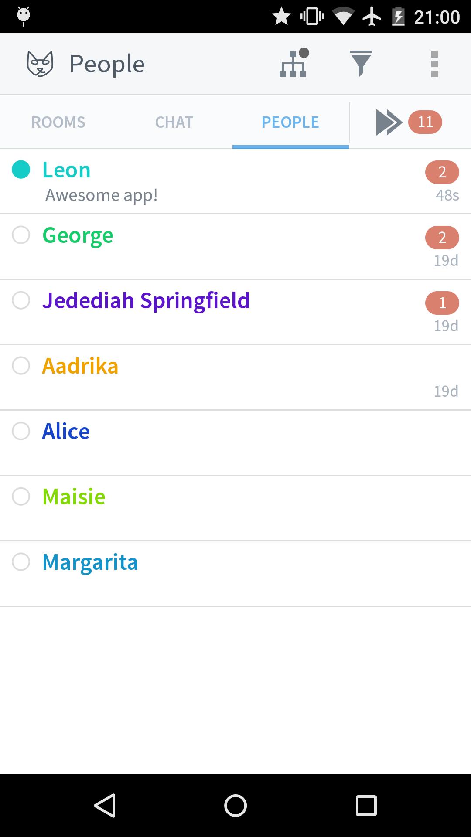Tap Alice's offline status circle
Screen dimensions: 471x837
coord(21,431)
